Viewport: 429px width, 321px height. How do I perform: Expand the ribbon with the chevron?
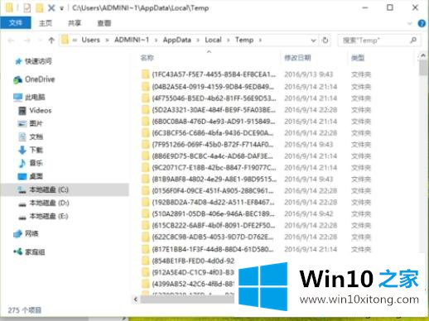point(410,23)
